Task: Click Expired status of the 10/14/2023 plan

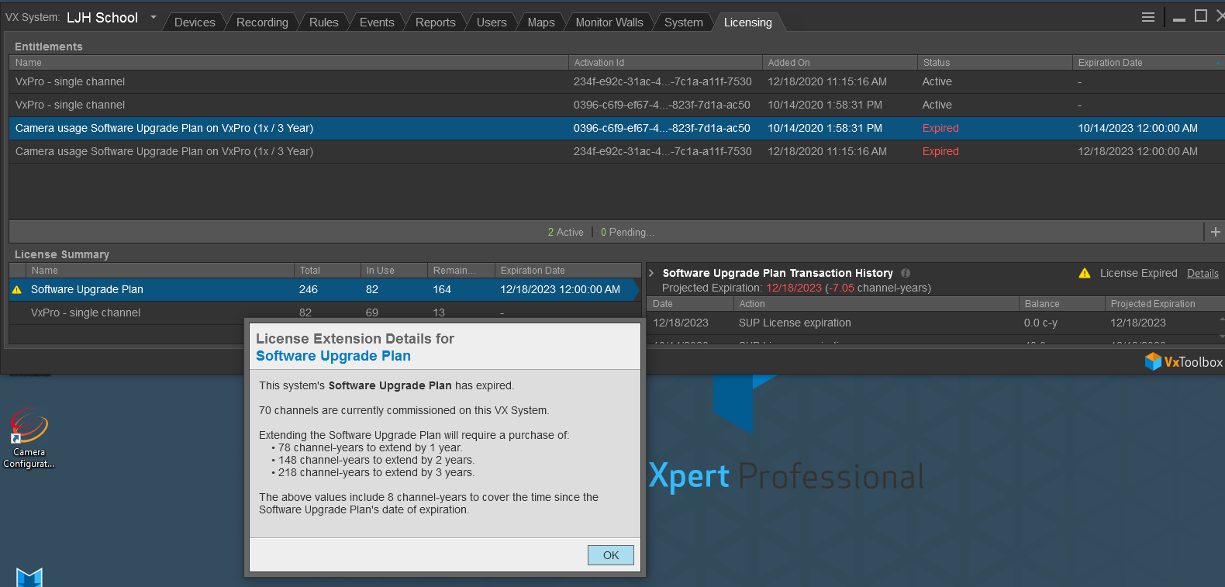Action: (x=940, y=128)
